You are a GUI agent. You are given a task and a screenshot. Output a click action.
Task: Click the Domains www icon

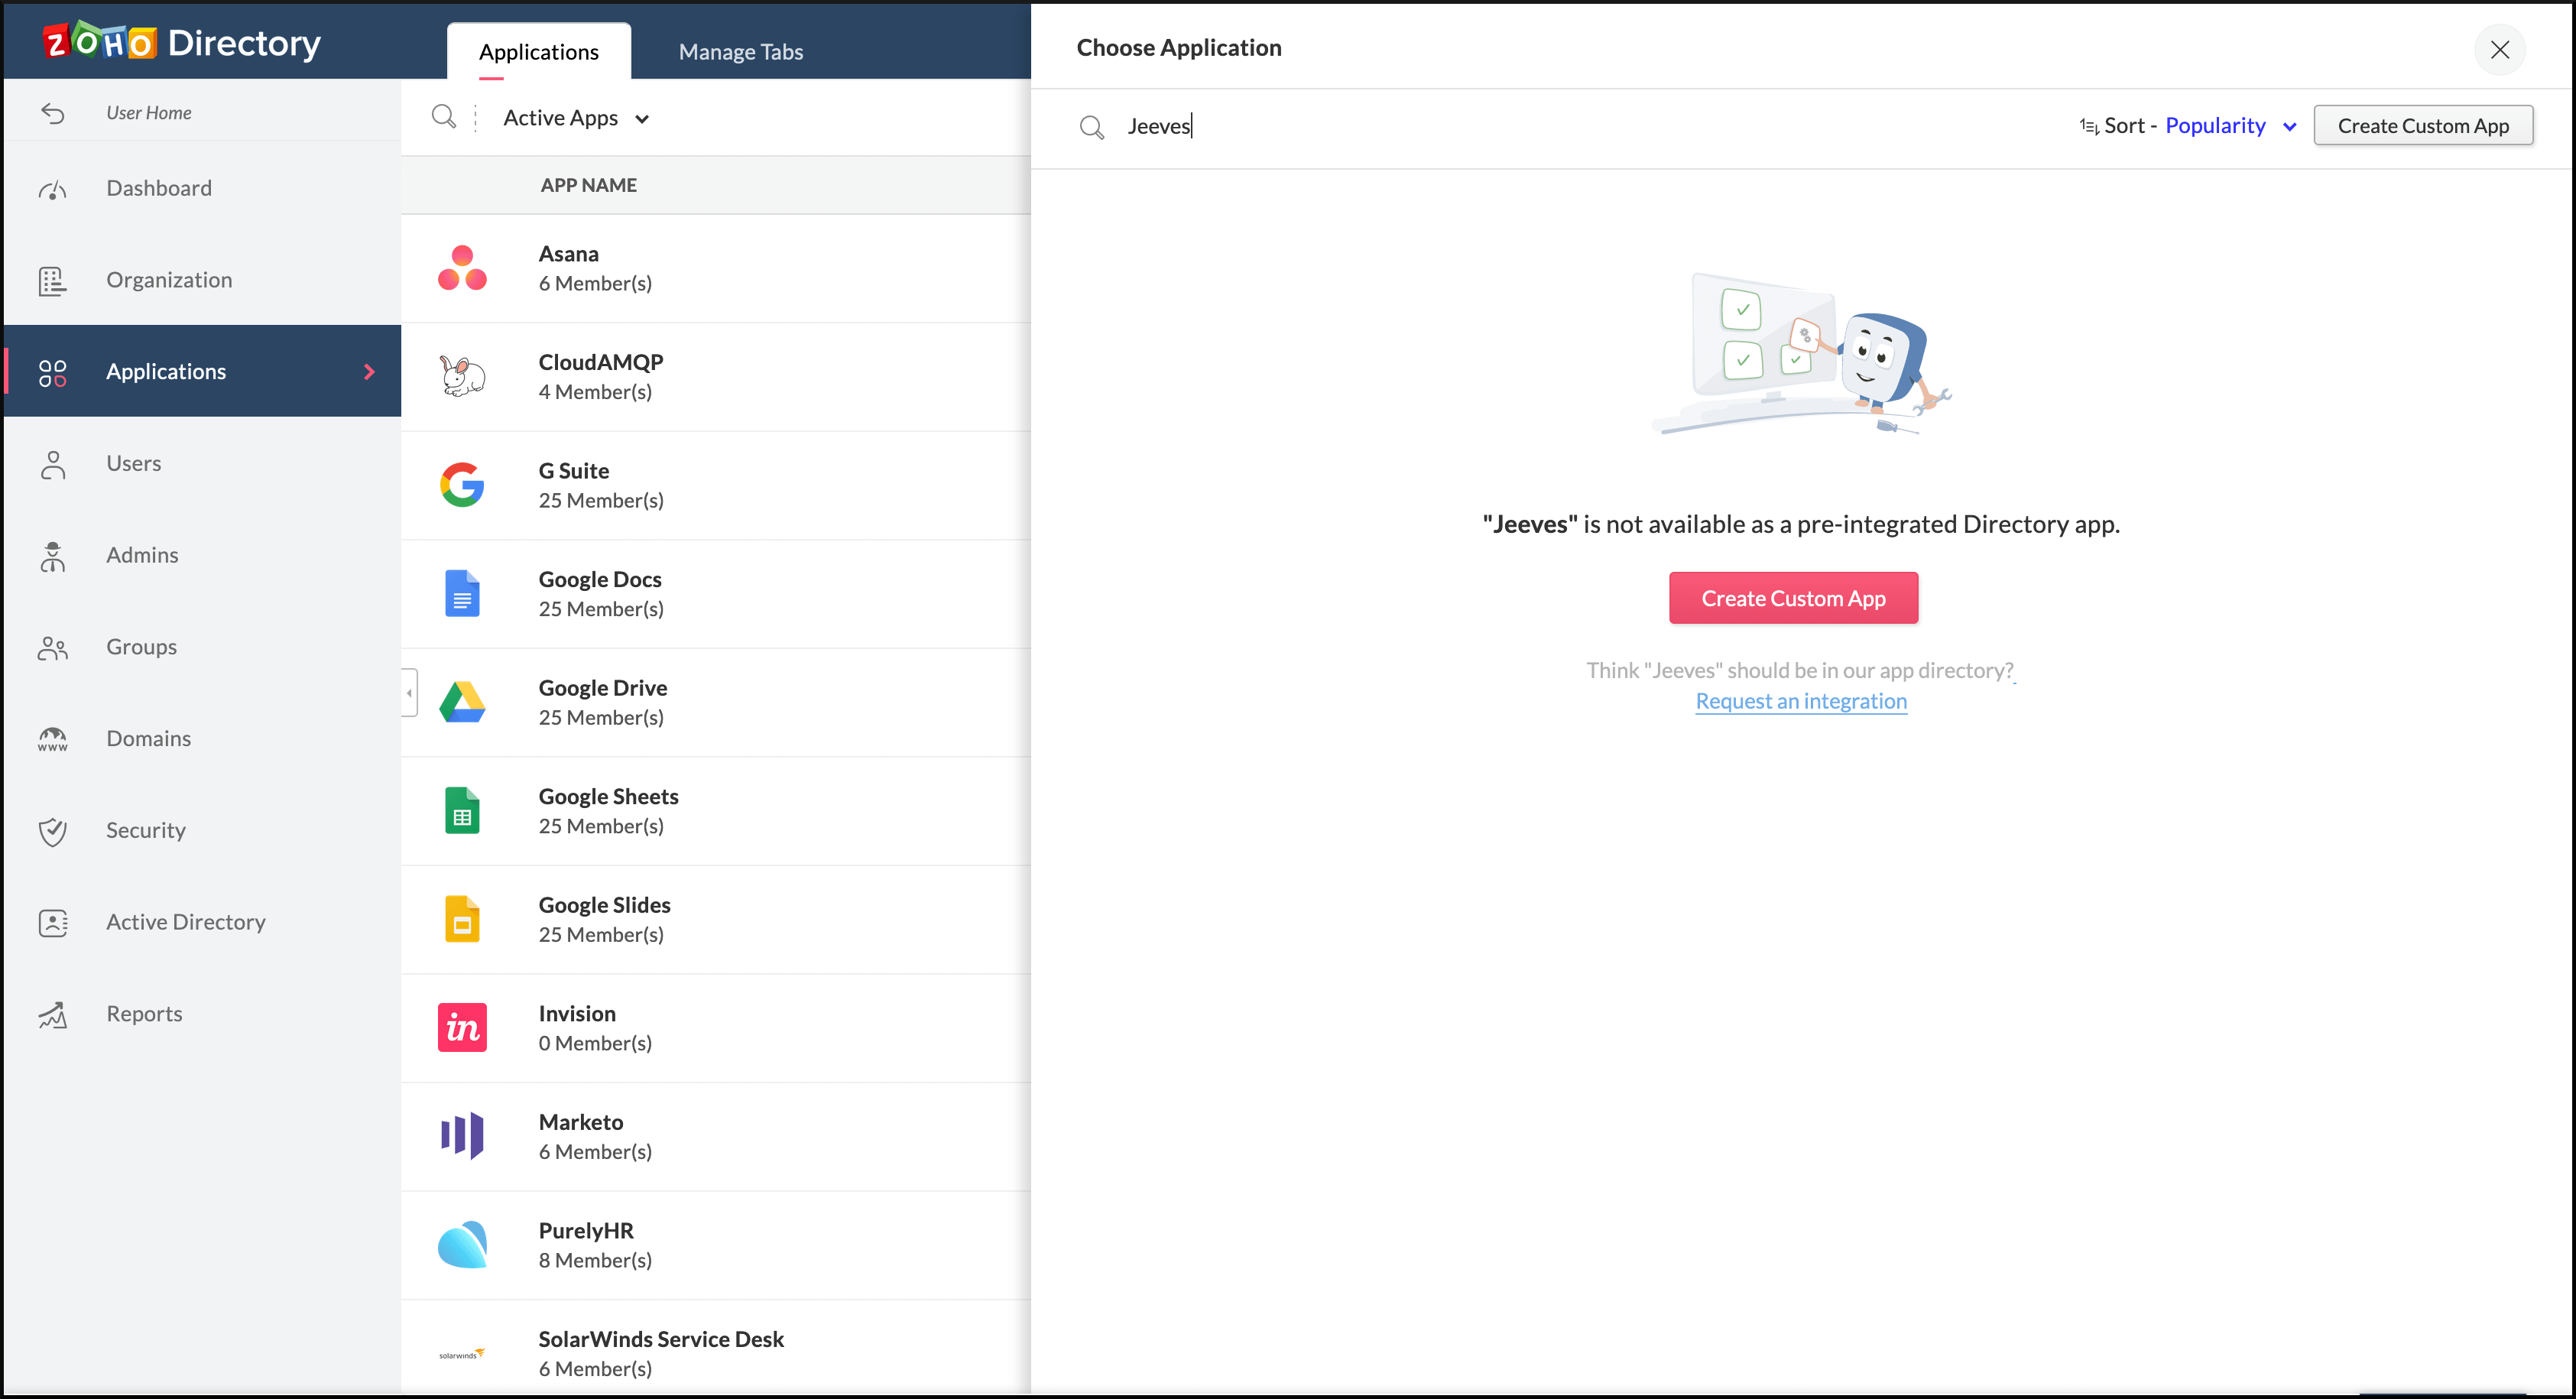(x=52, y=739)
